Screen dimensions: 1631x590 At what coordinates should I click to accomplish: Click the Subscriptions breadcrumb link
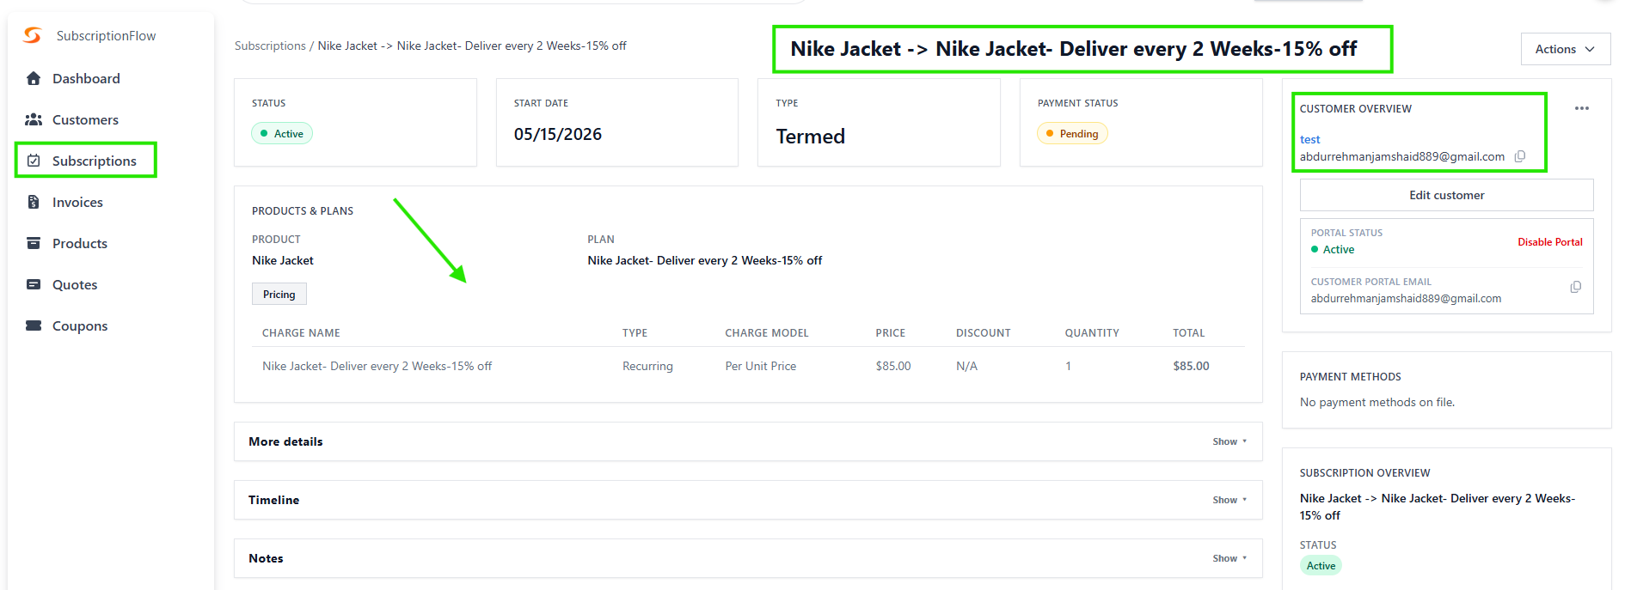(270, 46)
